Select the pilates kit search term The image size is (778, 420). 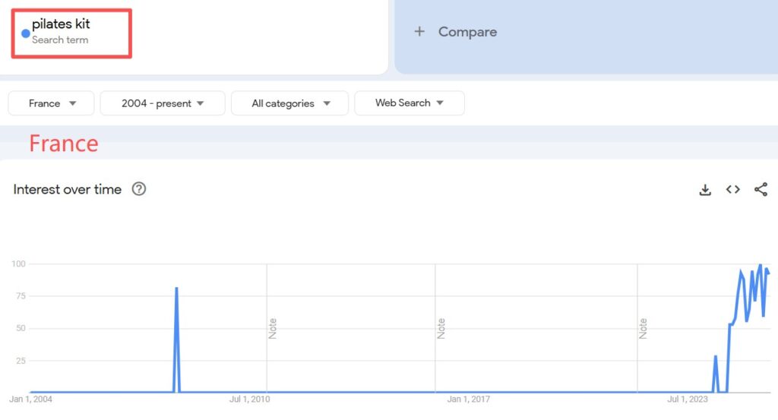click(x=61, y=25)
